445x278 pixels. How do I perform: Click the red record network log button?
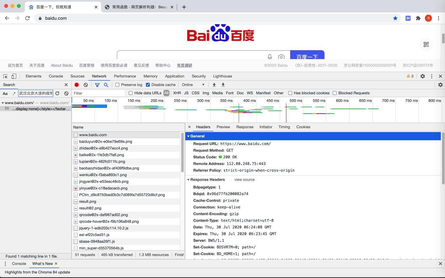pyautogui.click(x=77, y=85)
